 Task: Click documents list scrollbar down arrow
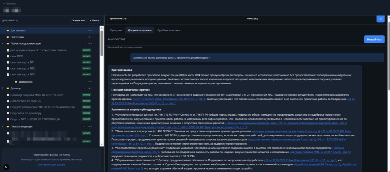point(102,145)
